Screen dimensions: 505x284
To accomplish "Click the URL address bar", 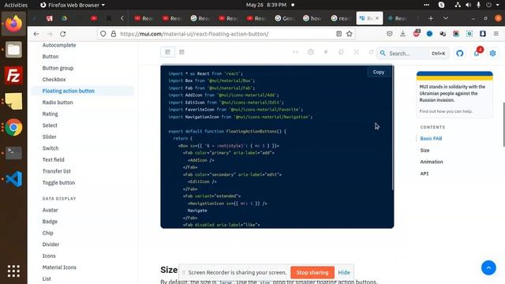I will click(226, 34).
